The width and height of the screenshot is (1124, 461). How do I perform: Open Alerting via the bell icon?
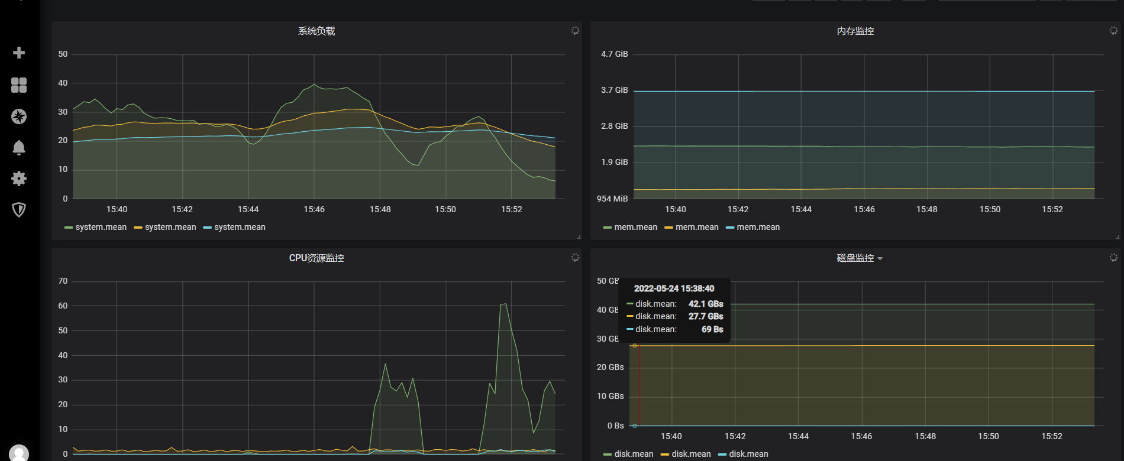19,148
